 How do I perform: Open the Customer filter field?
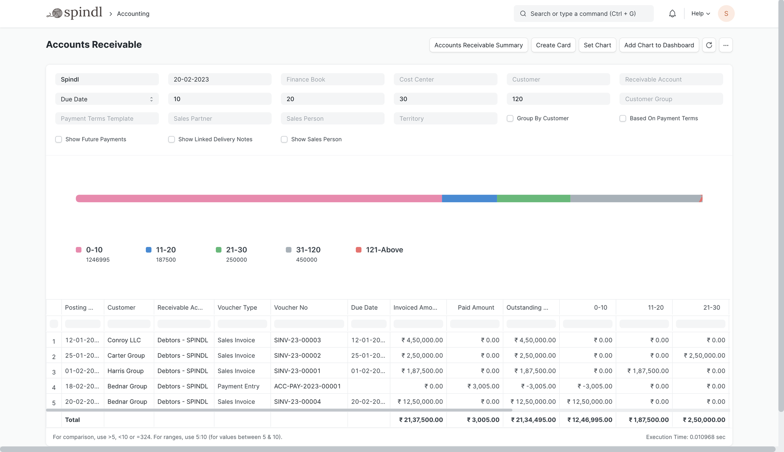pos(558,79)
